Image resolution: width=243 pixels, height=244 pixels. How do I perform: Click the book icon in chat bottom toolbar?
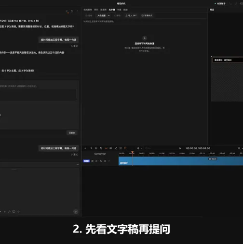(14, 211)
